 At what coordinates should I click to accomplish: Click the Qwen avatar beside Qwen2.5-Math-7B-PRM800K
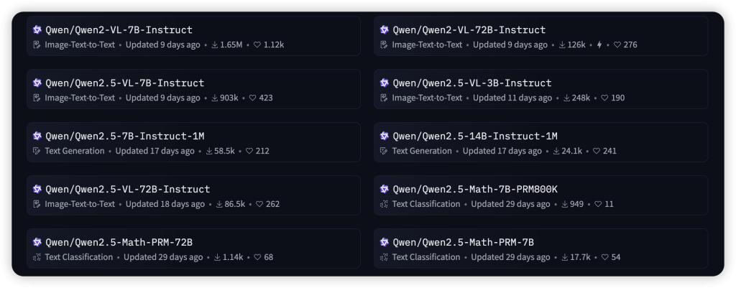coord(385,190)
